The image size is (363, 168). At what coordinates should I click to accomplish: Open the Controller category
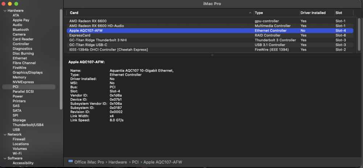21,44
